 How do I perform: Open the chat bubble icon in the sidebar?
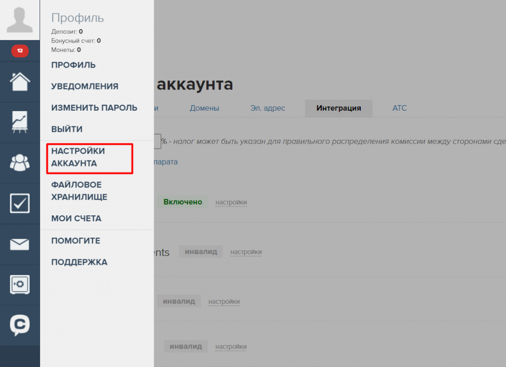click(20, 325)
